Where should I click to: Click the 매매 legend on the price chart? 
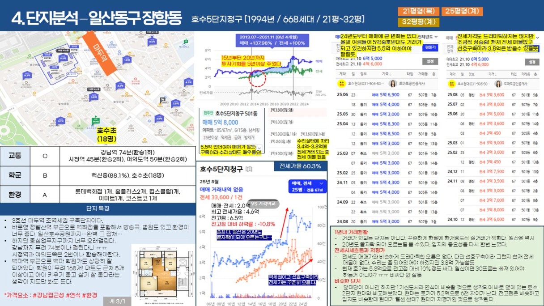[319, 61]
